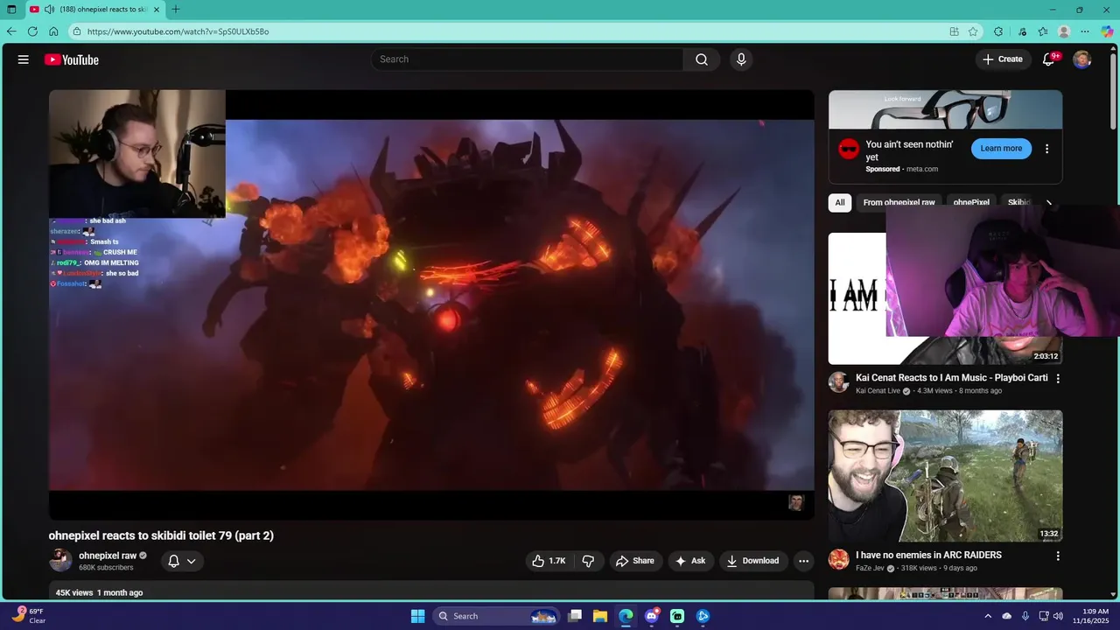Screen dimensions: 1120x630
Task: Click the Create button
Action: [x=1003, y=59]
